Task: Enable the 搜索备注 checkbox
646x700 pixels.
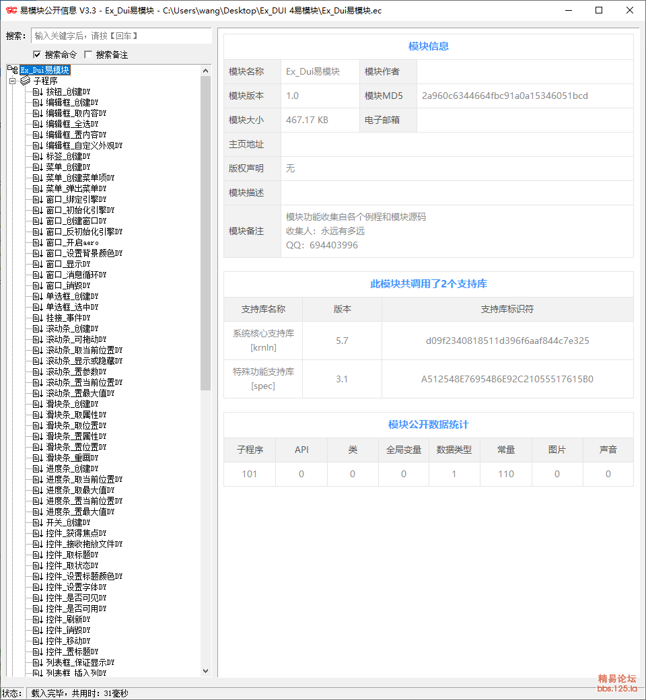Action: pyautogui.click(x=88, y=55)
